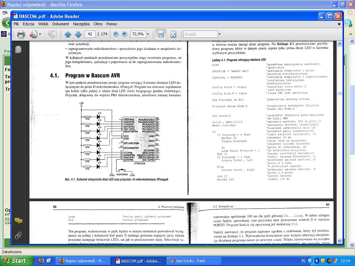Open the Edycja menu
The image size is (355, 266).
tap(28, 24)
